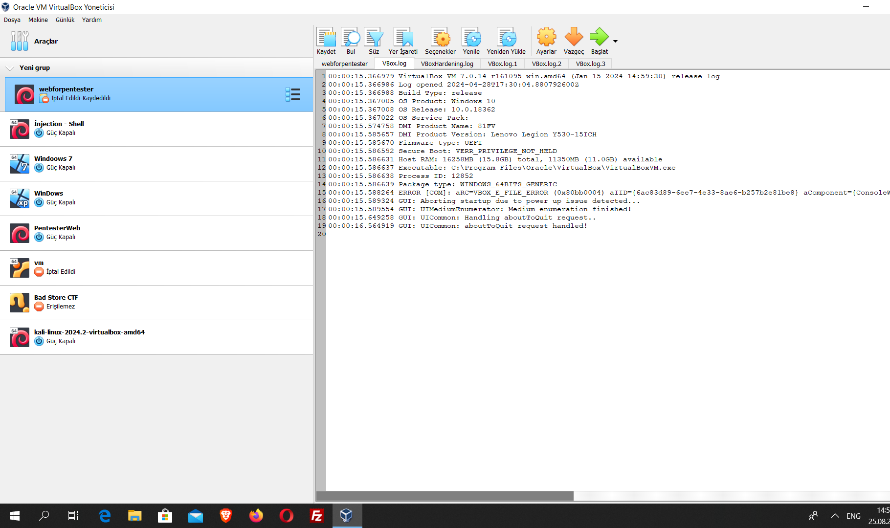Open the webforpentester machine menu icon
890x528 pixels.
293,94
